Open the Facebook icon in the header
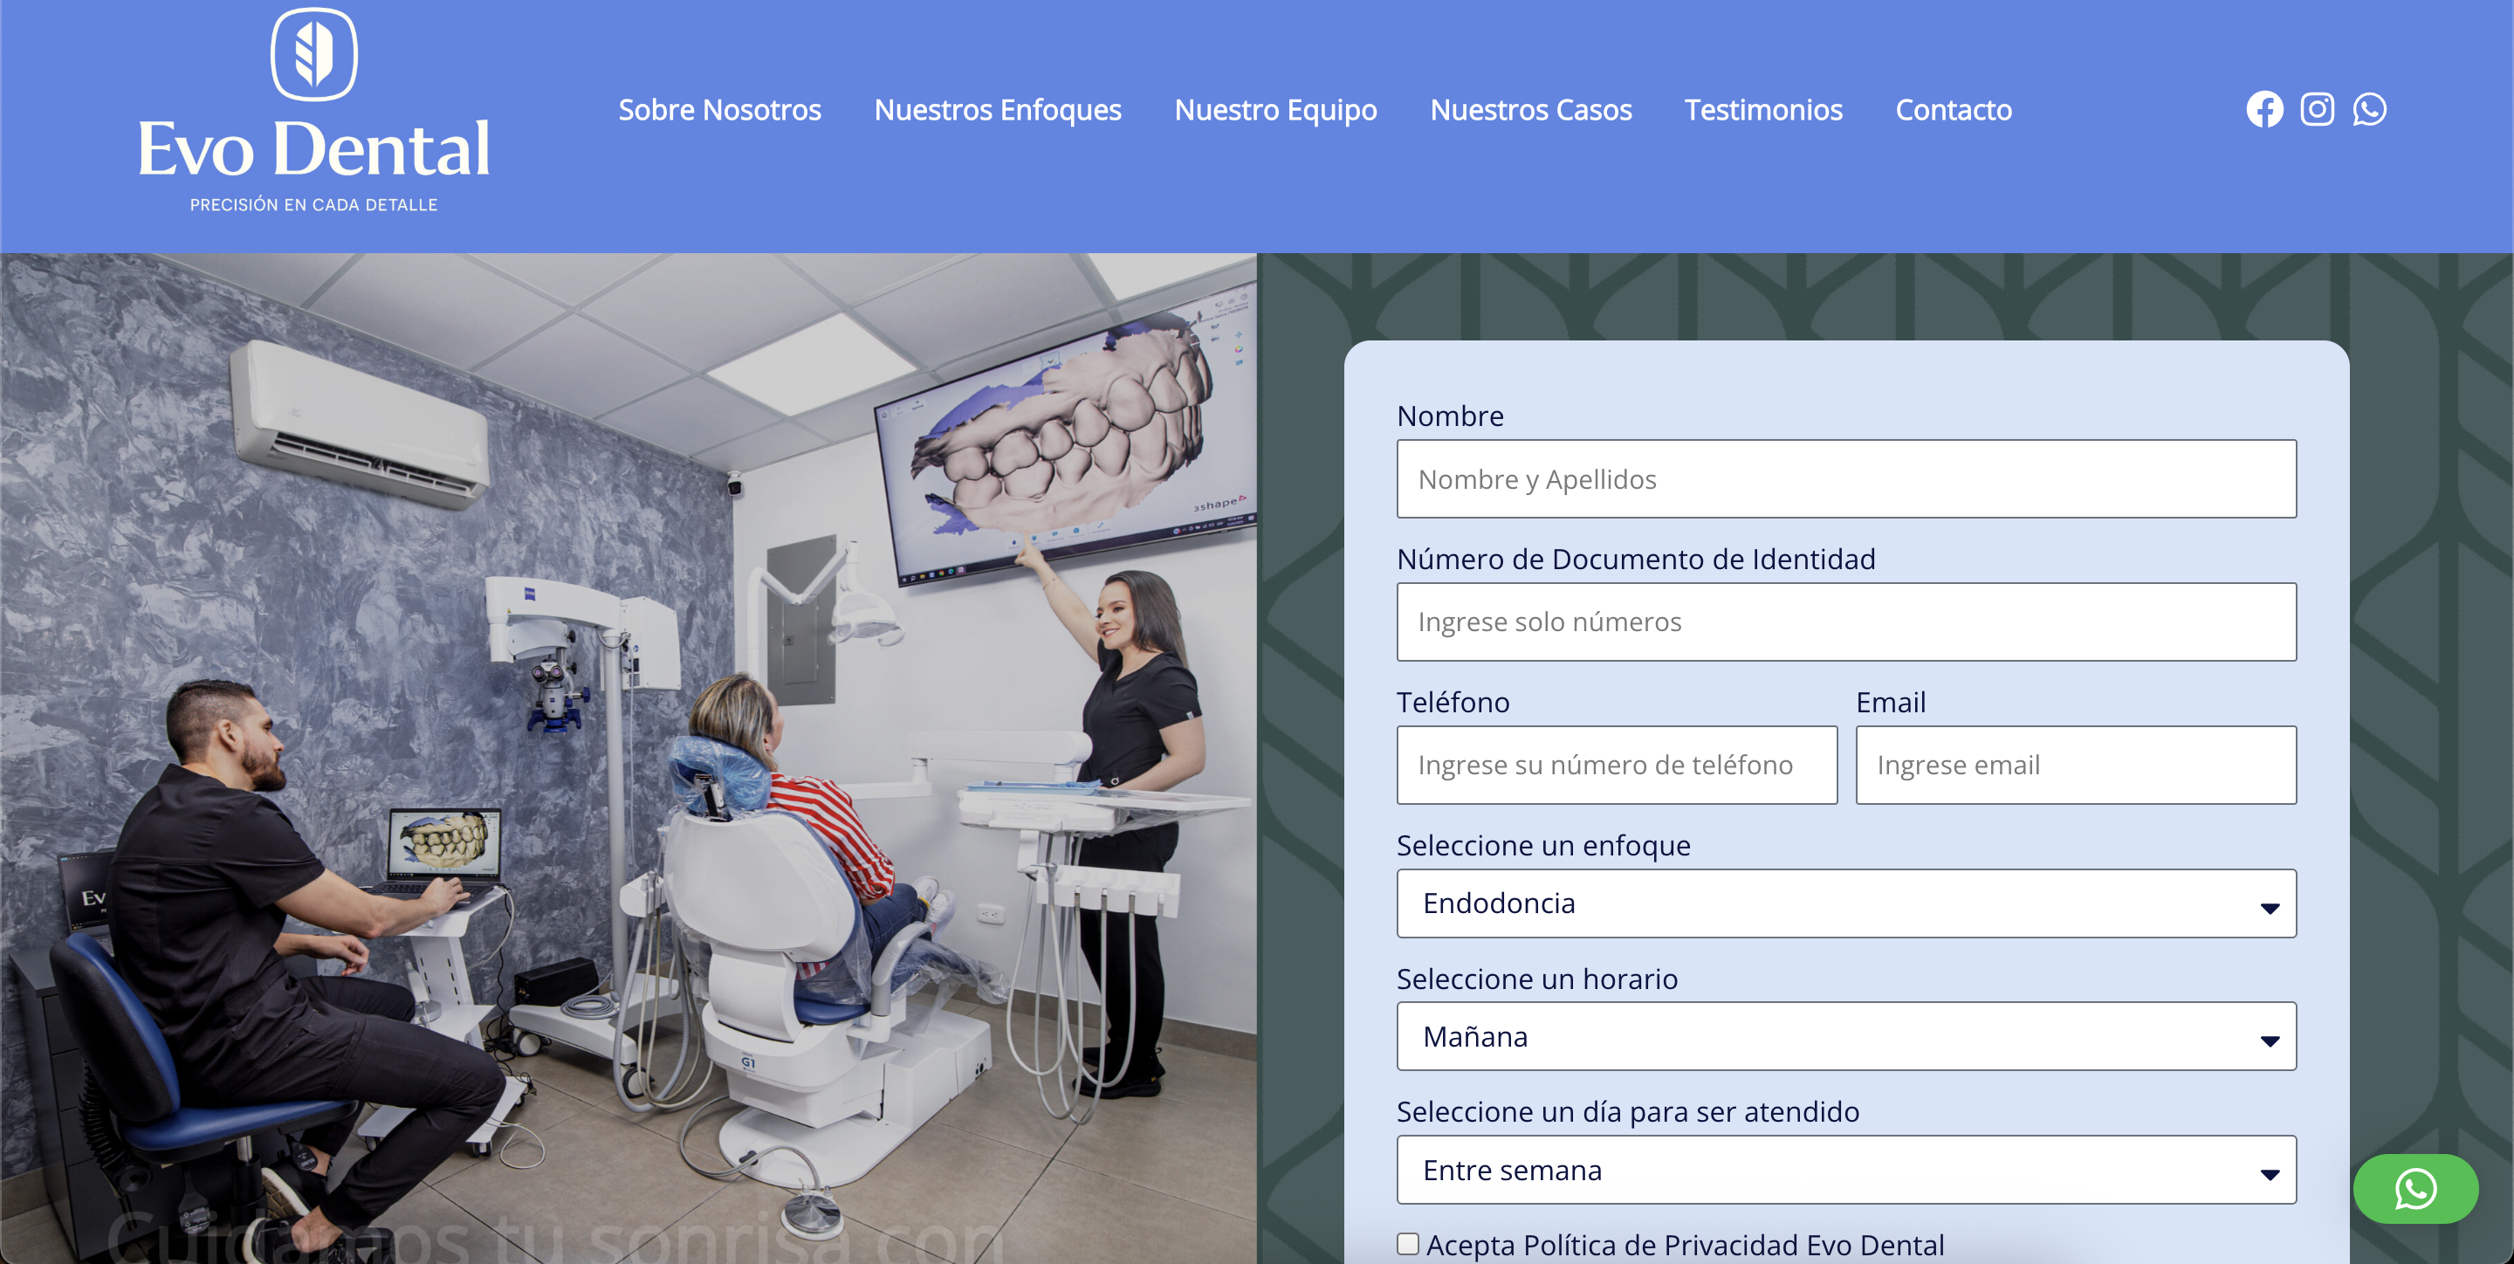Screen dimensions: 2514x1264 (x=2266, y=109)
